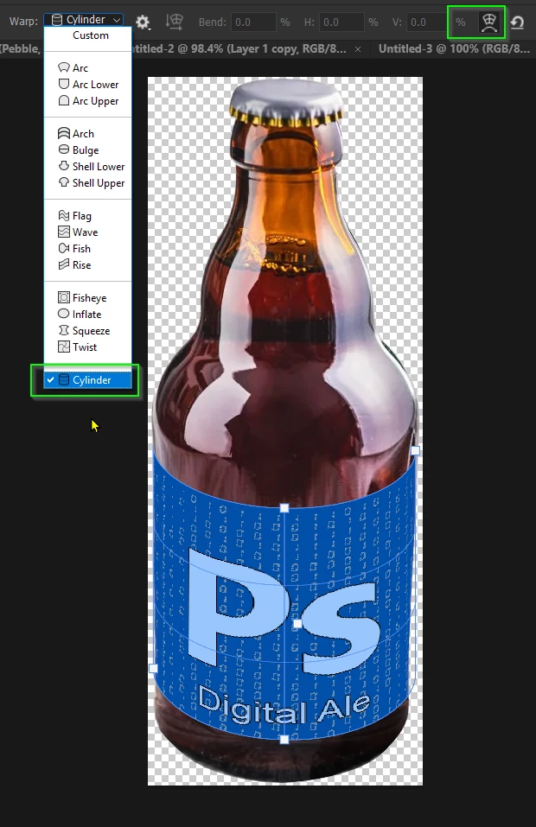The width and height of the screenshot is (536, 827).
Task: Select the Arc Lower warp preset
Action: click(87, 85)
